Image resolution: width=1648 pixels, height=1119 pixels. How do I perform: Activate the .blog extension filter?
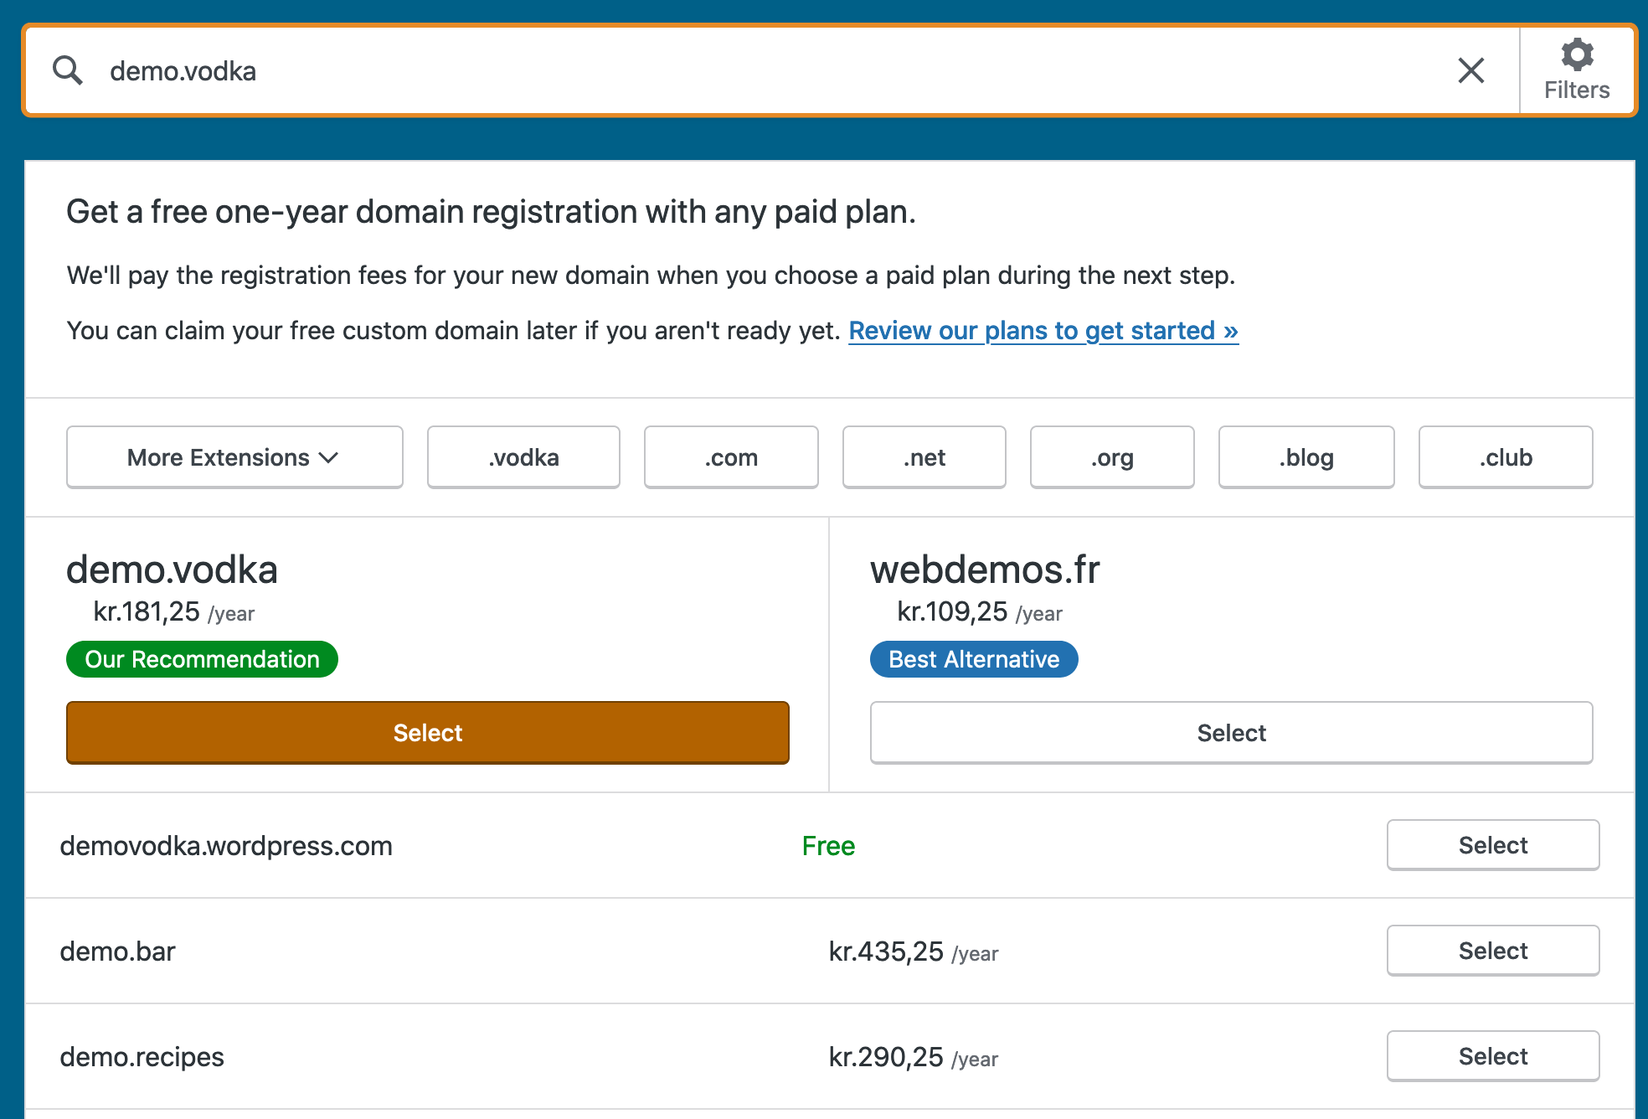pos(1306,457)
